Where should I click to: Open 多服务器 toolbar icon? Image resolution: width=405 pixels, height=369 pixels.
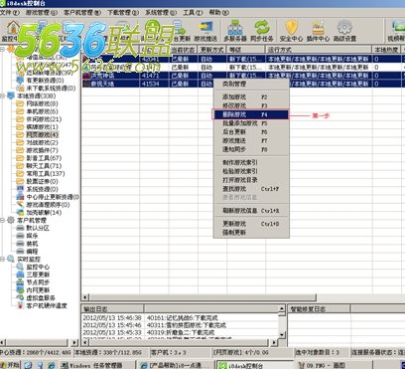pyautogui.click(x=235, y=31)
